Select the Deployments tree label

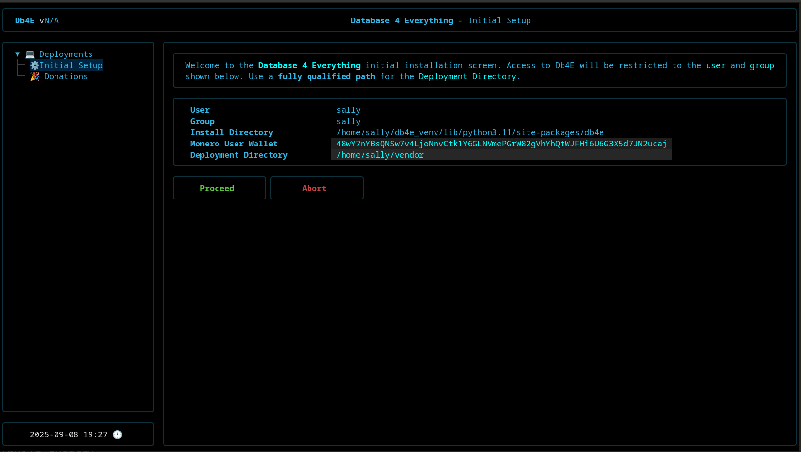tap(66, 54)
